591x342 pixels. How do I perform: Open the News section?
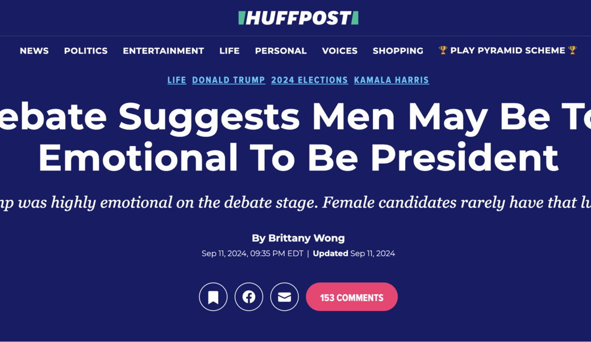point(34,51)
